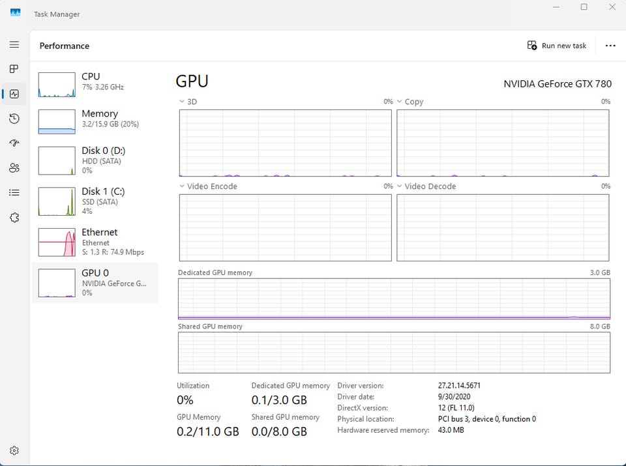Open the App history page icon
The width and height of the screenshot is (626, 466).
point(14,119)
